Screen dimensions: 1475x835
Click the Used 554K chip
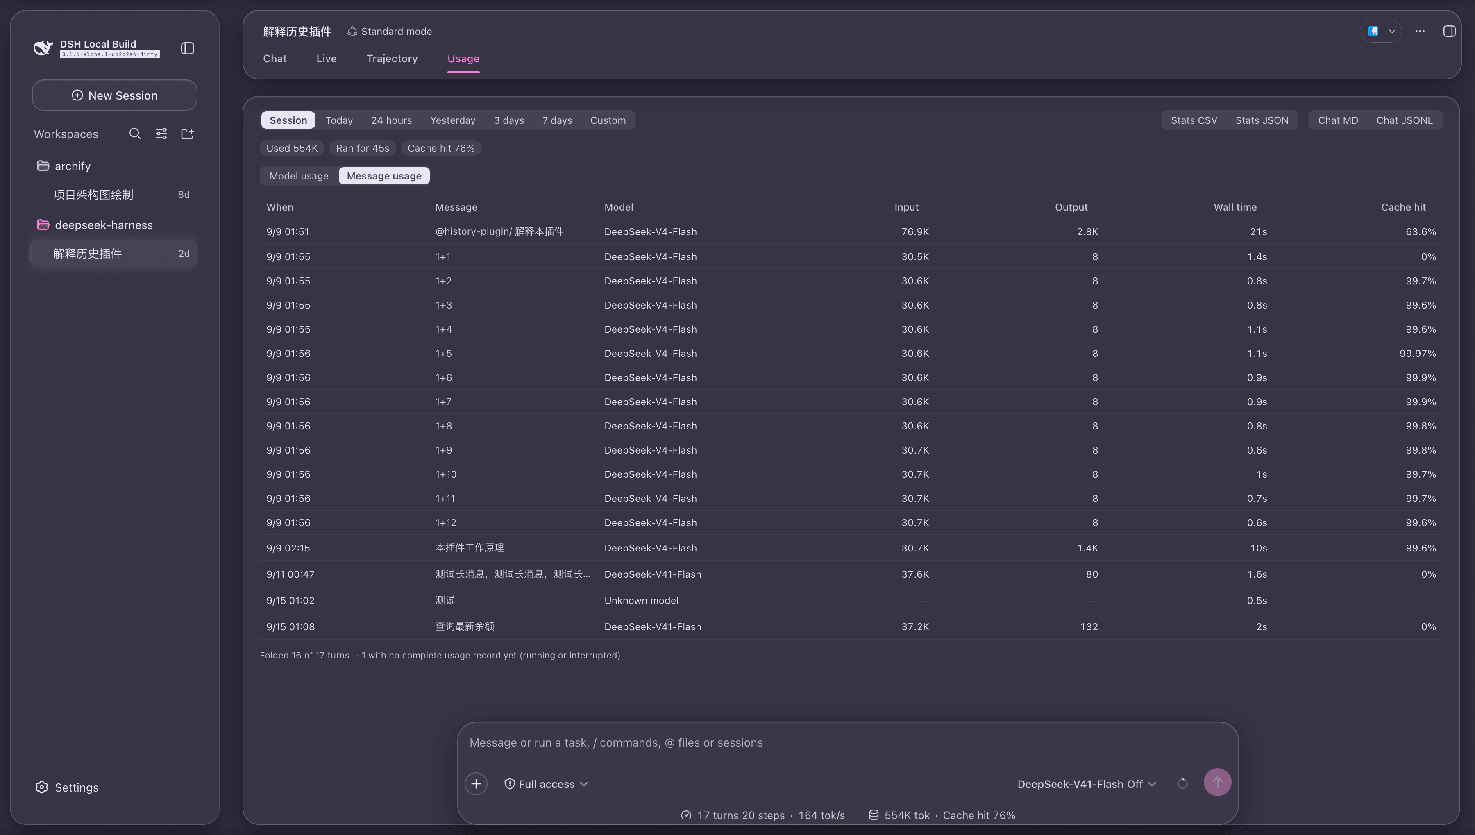[x=292, y=148]
